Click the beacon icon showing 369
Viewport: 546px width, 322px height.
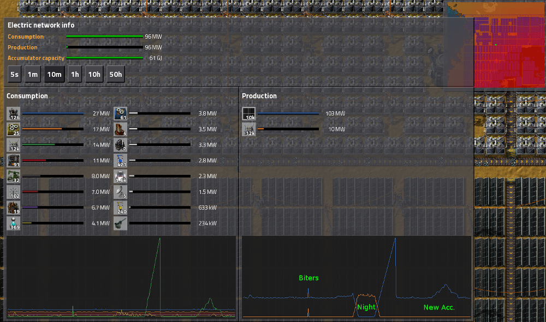click(14, 223)
